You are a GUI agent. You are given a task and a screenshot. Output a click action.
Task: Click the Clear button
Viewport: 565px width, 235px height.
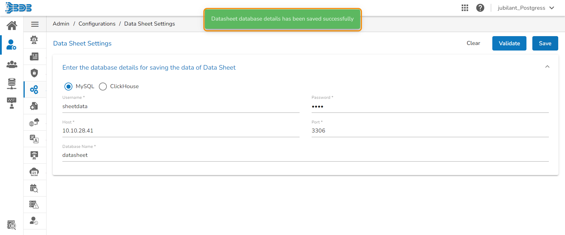[473, 43]
